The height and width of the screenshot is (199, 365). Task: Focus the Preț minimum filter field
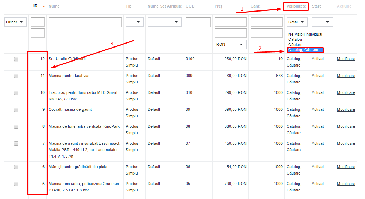click(x=230, y=22)
